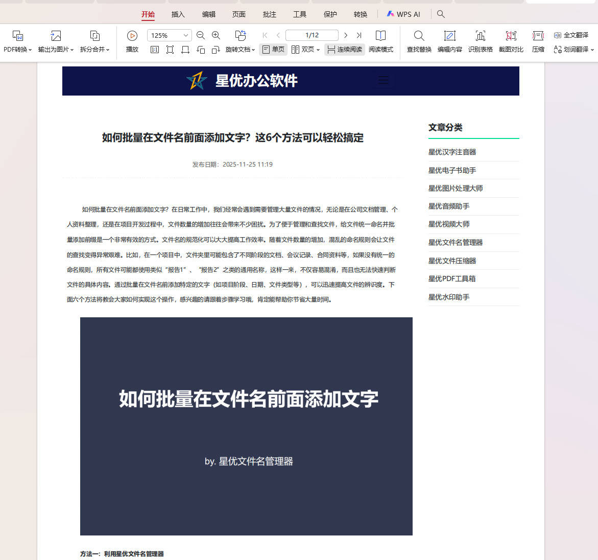
Task: Zoom in with the plus magnifier
Action: [216, 35]
